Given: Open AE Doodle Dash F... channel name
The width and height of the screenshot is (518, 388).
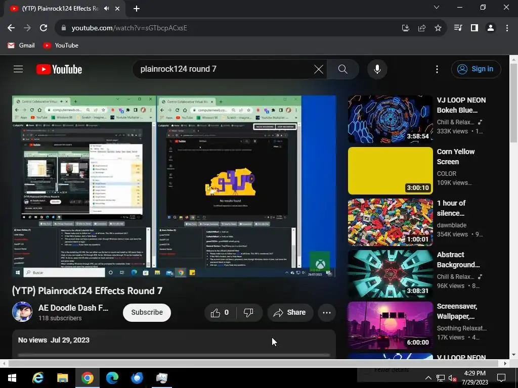Looking at the screenshot, I should pyautogui.click(x=73, y=308).
